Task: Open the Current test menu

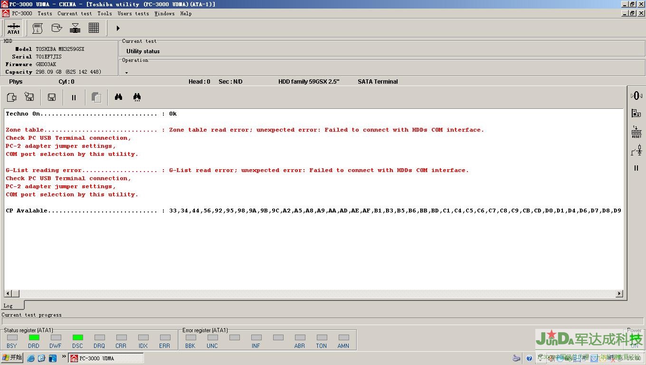Action: (75, 13)
